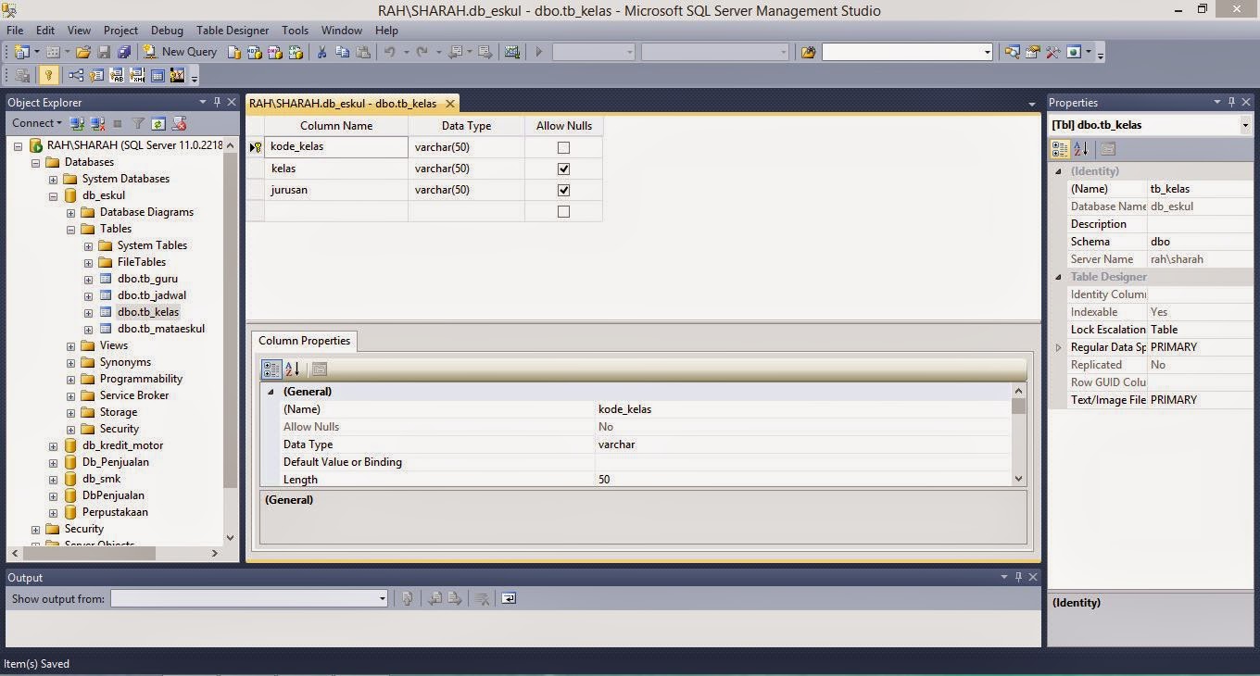
Task: Click the Manage Check Constraints icon
Action: [x=157, y=75]
